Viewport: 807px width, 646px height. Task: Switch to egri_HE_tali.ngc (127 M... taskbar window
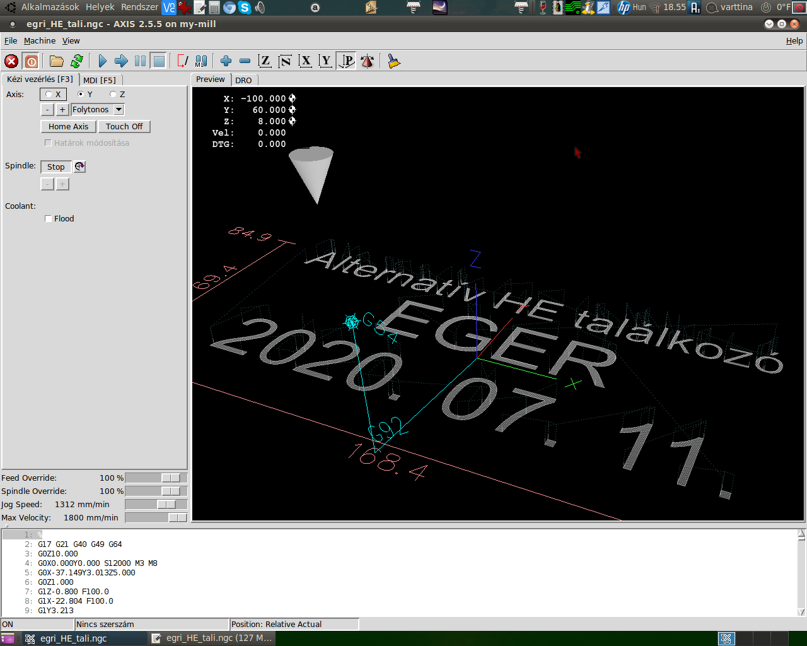212,638
